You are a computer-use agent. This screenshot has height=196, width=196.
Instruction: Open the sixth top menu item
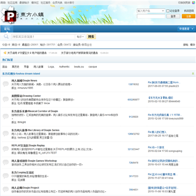click(x=57, y=3)
